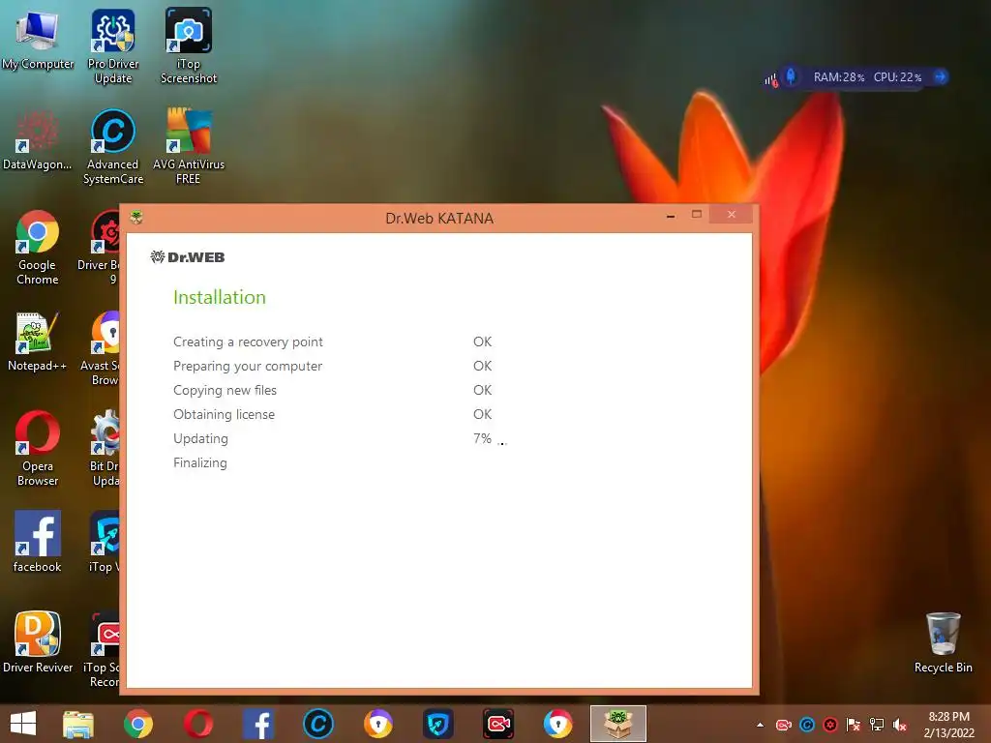Screen dimensions: 991x743
Task: Minimize the Dr.Web KATANA window
Action: tap(671, 216)
